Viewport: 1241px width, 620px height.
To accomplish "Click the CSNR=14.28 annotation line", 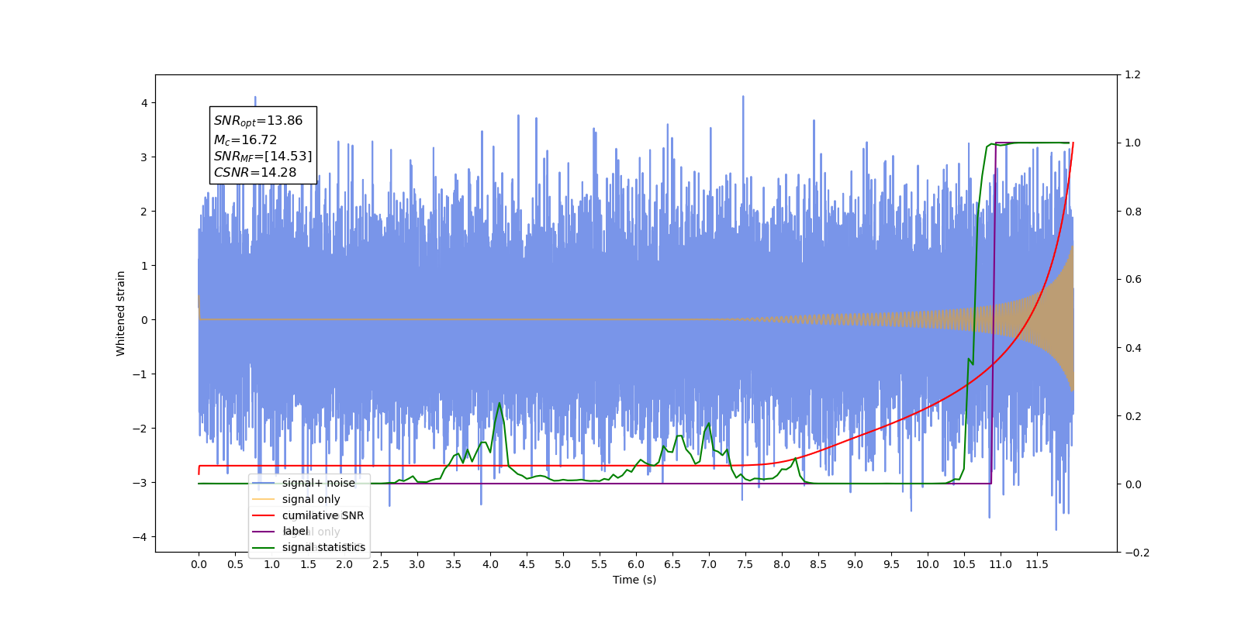I will click(x=255, y=173).
